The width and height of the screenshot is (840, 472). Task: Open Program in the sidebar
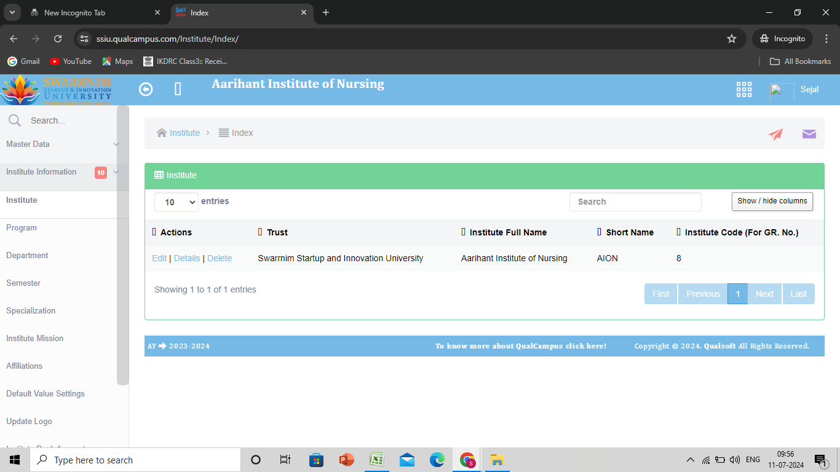pyautogui.click(x=22, y=228)
